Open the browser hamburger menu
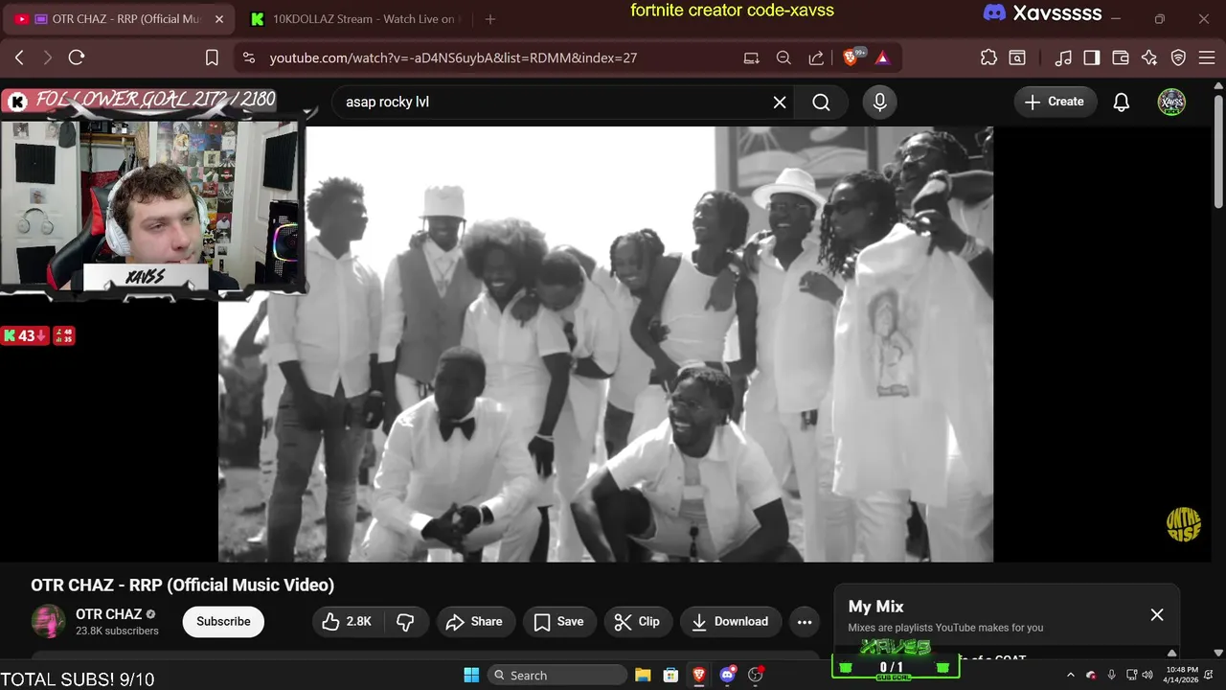1226x690 pixels. click(1207, 57)
